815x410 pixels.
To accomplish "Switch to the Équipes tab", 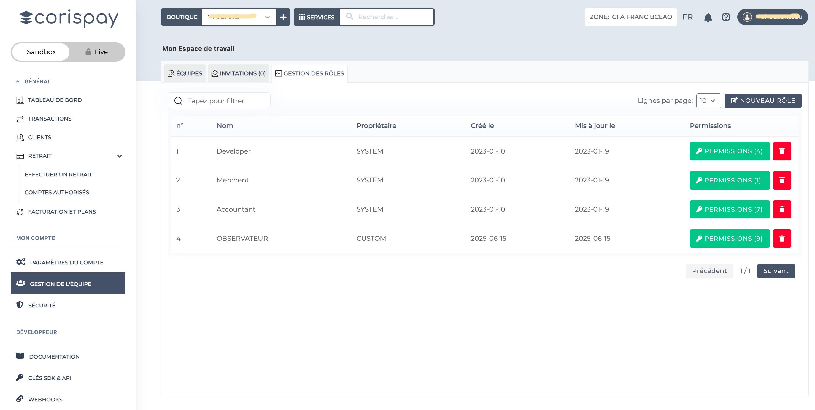I will (185, 73).
